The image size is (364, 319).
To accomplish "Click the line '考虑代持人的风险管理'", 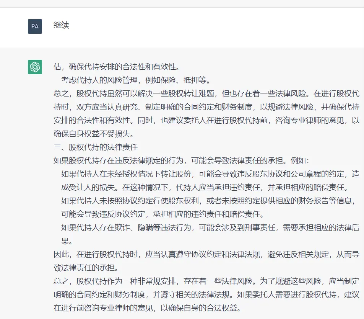I will [136, 80].
